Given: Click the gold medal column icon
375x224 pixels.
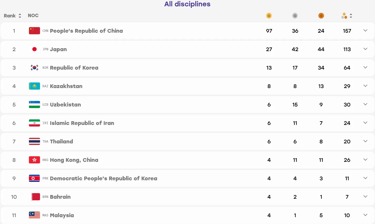Looking at the screenshot, I should coord(269,16).
